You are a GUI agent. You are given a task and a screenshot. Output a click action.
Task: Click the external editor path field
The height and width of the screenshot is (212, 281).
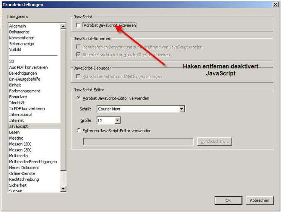click(138, 142)
